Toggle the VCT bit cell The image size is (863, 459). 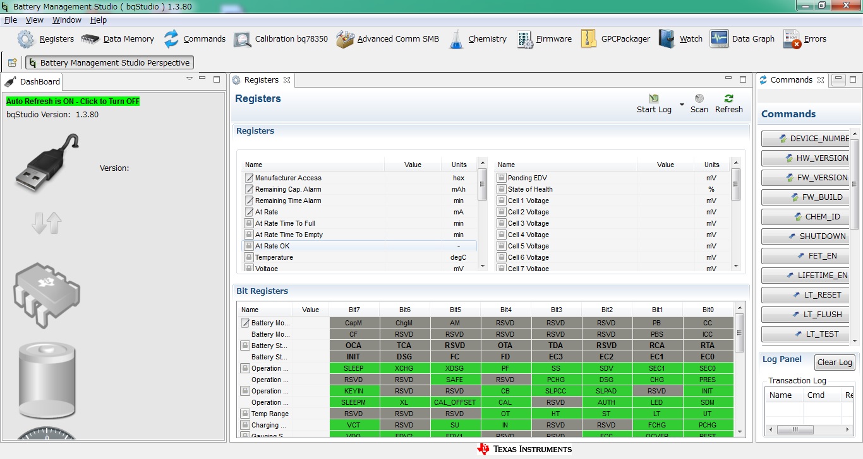coord(354,425)
